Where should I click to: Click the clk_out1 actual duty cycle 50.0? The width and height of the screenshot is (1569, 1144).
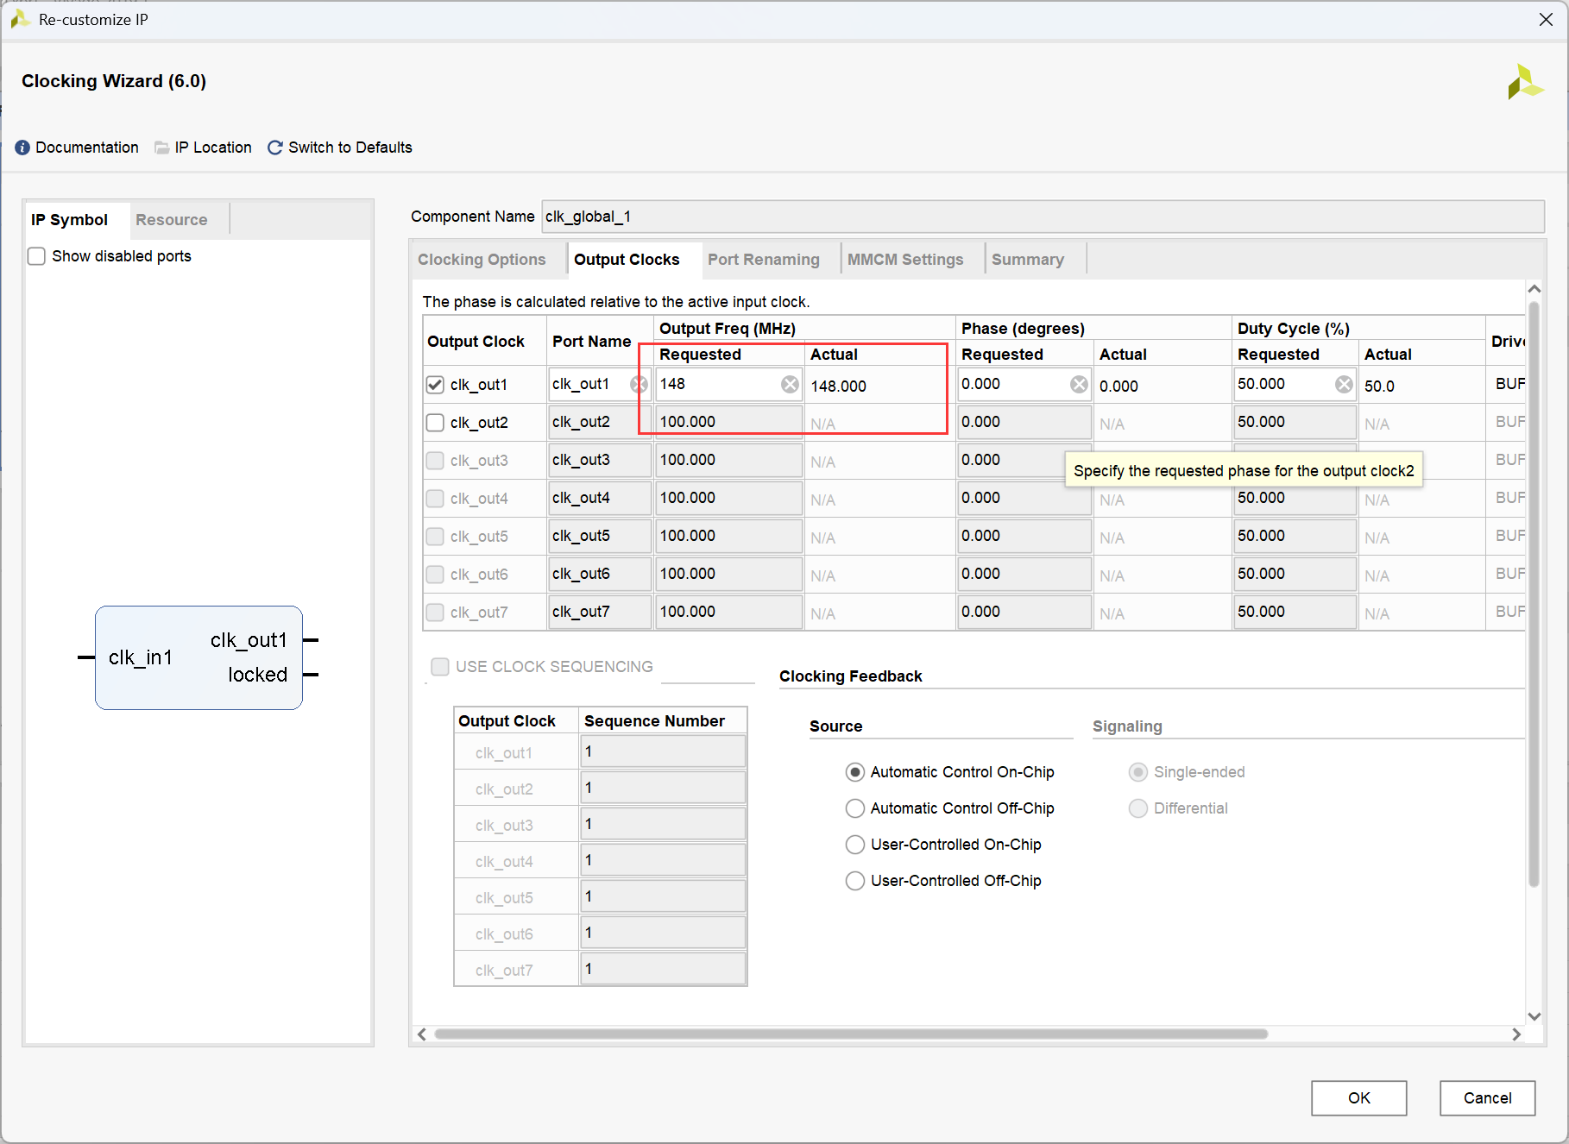coord(1379,387)
